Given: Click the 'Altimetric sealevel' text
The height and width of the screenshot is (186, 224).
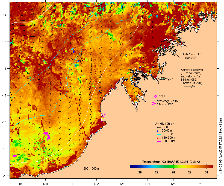Looking at the screenshot, I should [x=192, y=70].
